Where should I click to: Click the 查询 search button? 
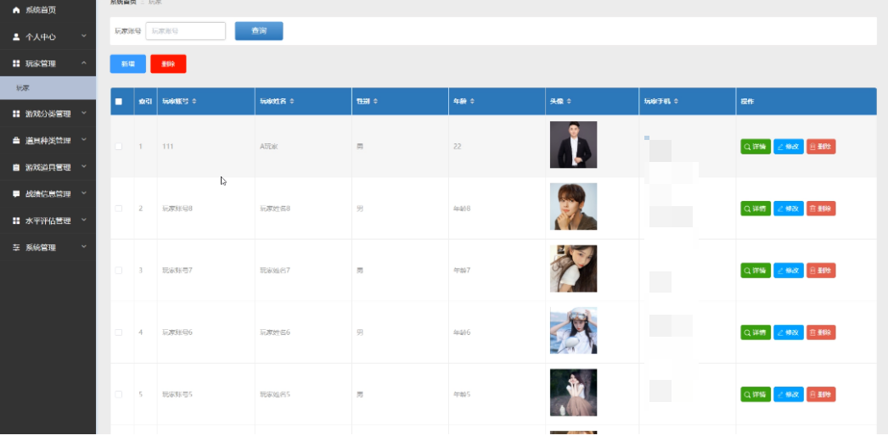(x=259, y=31)
